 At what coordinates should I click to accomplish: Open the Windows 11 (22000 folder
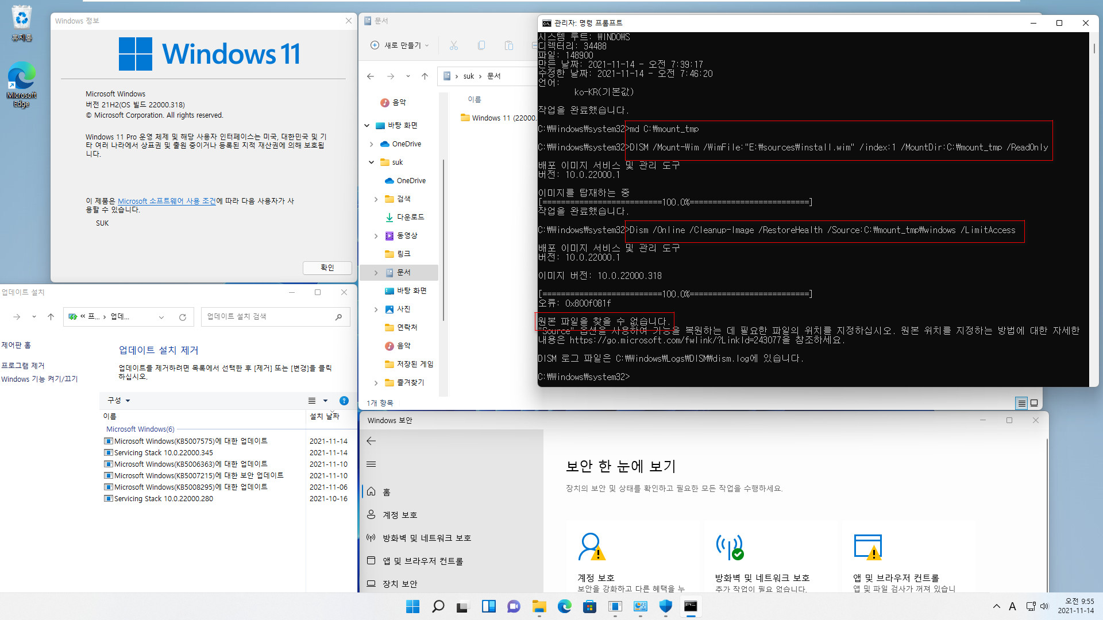click(x=498, y=118)
